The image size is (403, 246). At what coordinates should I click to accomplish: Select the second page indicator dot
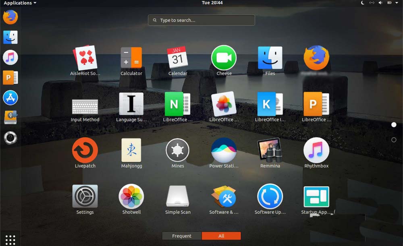coord(394,140)
